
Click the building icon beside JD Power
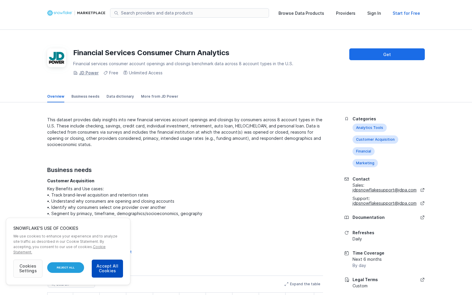(x=75, y=73)
